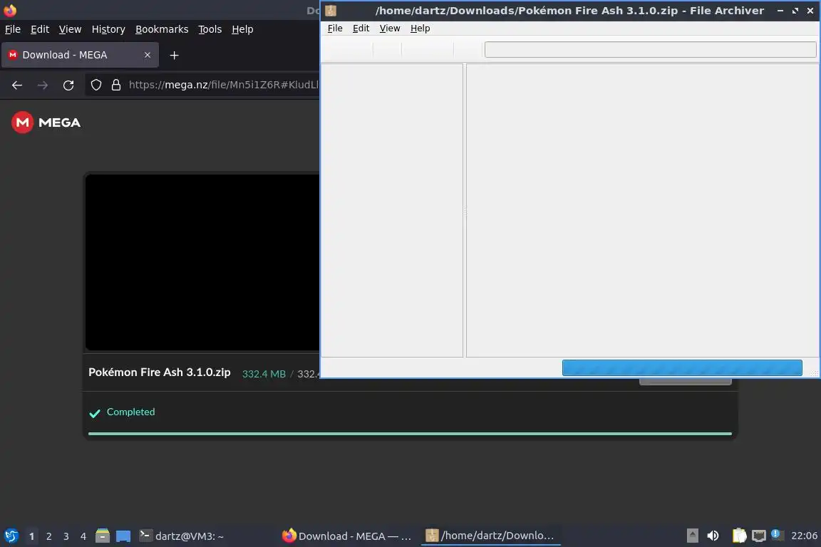The image size is (821, 547).
Task: Click the blue show desktop icon in the taskbar
Action: pyautogui.click(x=123, y=536)
